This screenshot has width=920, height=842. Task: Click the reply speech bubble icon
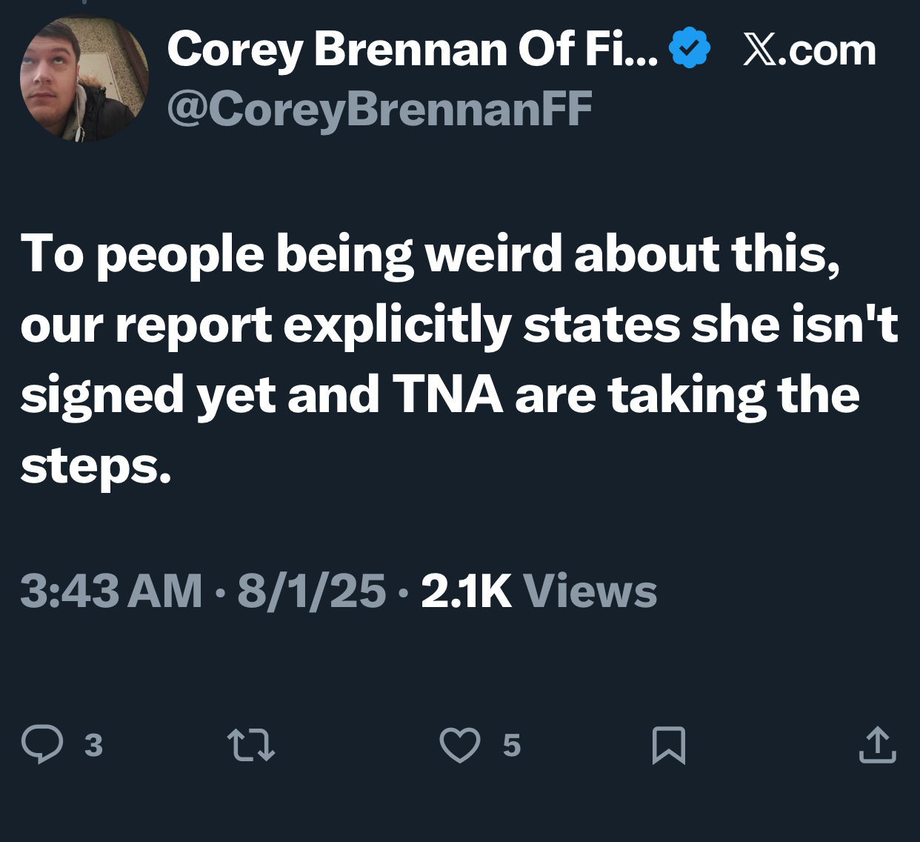42,745
